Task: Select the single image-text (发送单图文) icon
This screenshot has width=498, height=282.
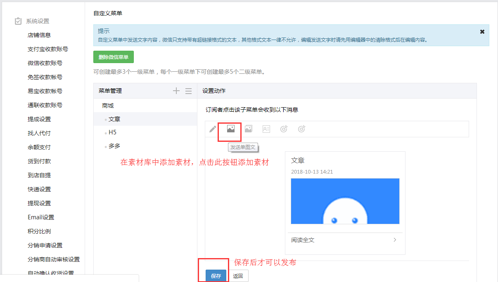Action: click(x=230, y=129)
